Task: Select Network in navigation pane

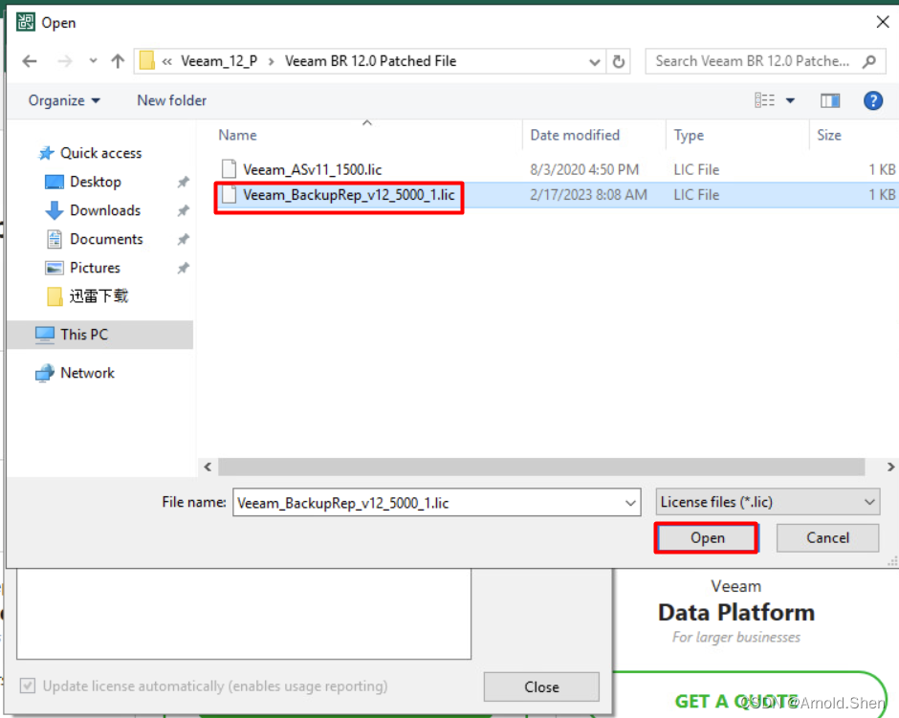Action: (76, 373)
